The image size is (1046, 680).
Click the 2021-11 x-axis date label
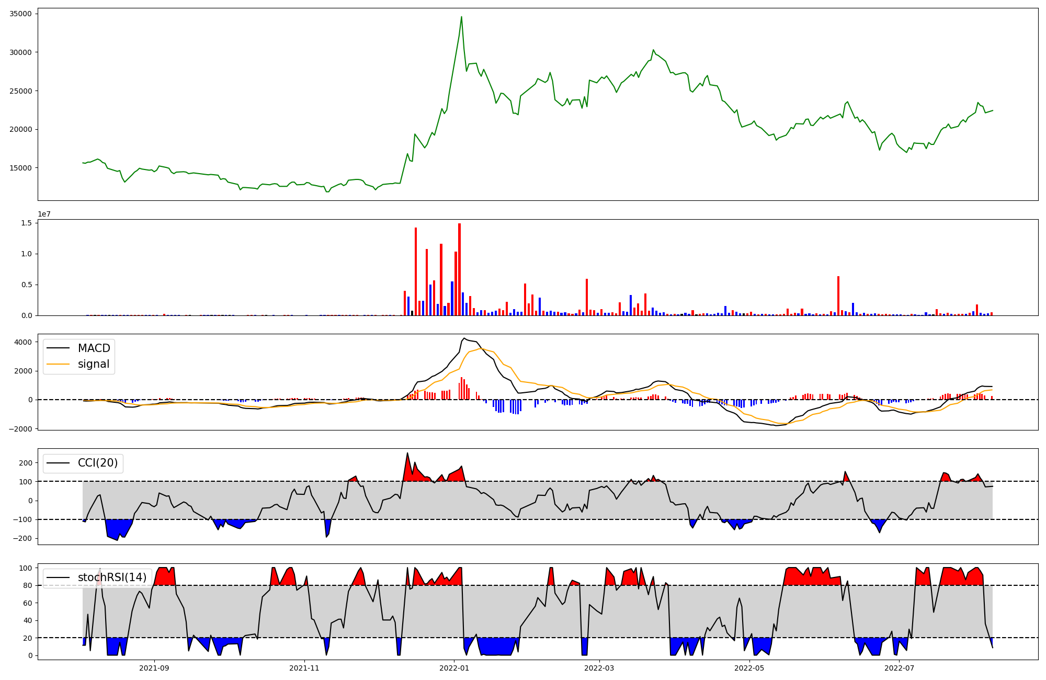pyautogui.click(x=304, y=668)
